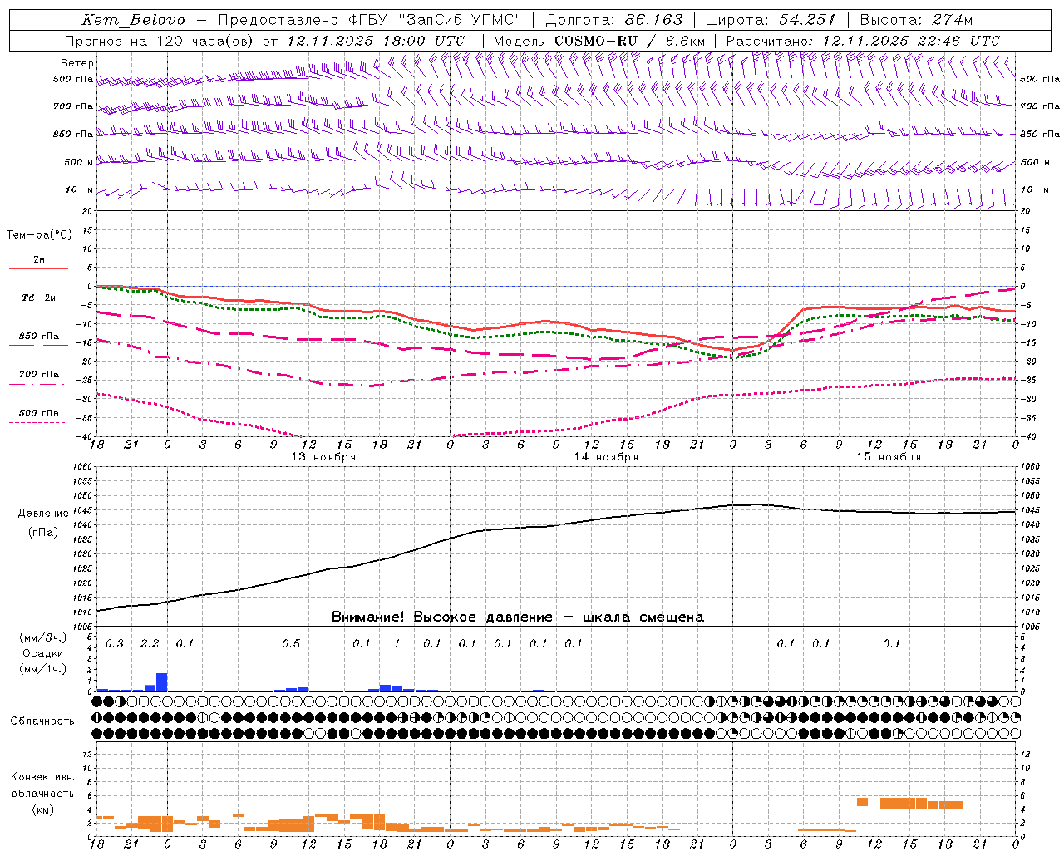The height and width of the screenshot is (851, 1064).
Task: Click the Ветер panel label
Action: pyautogui.click(x=77, y=63)
